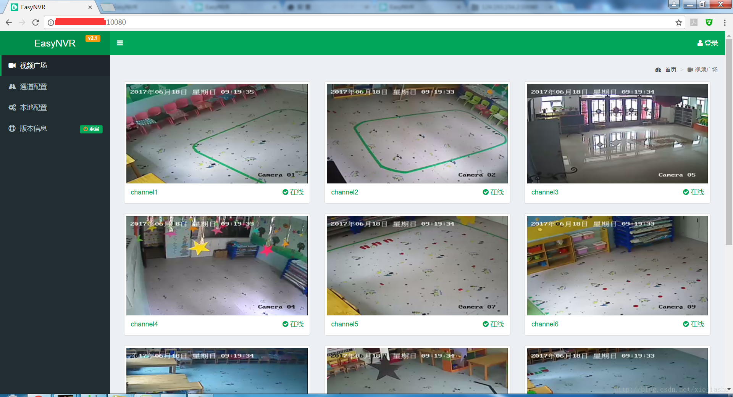Screen dimensions: 733x397
Task: Click the channel3 name label
Action: click(x=545, y=192)
